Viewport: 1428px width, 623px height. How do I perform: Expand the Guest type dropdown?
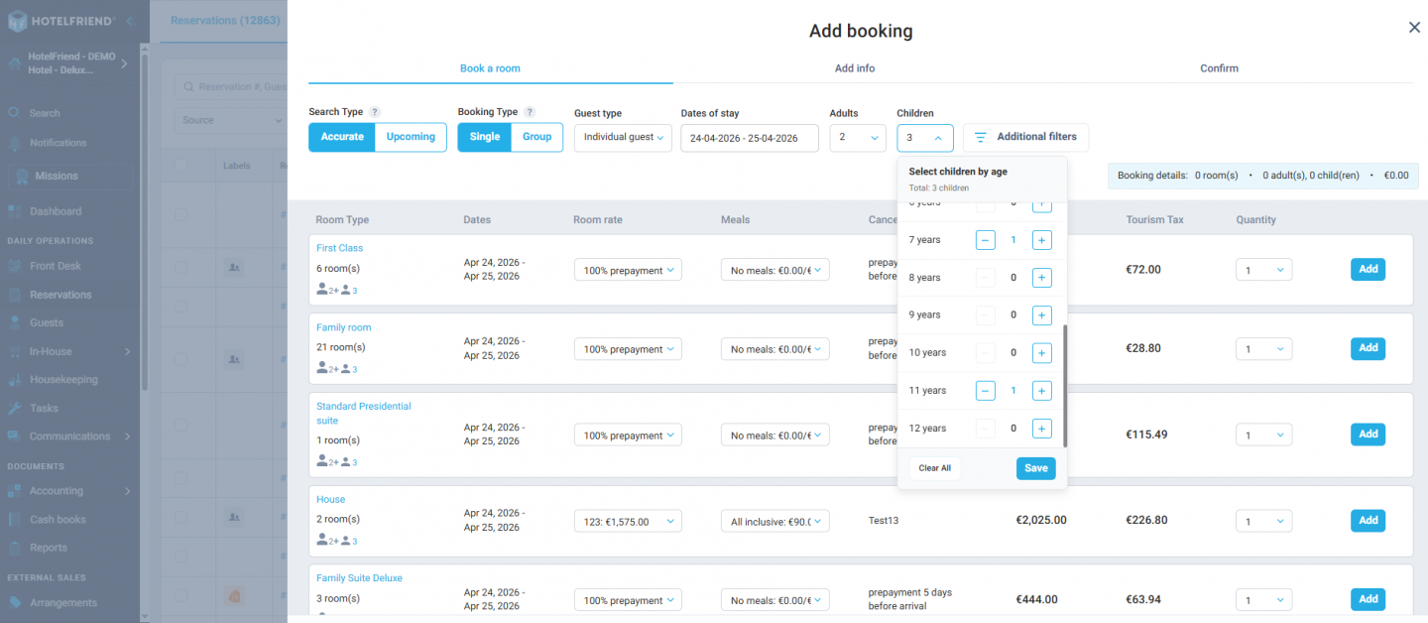click(x=623, y=137)
